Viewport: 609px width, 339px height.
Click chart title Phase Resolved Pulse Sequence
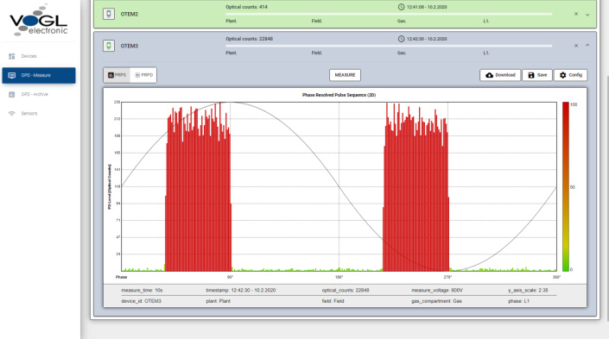(339, 95)
